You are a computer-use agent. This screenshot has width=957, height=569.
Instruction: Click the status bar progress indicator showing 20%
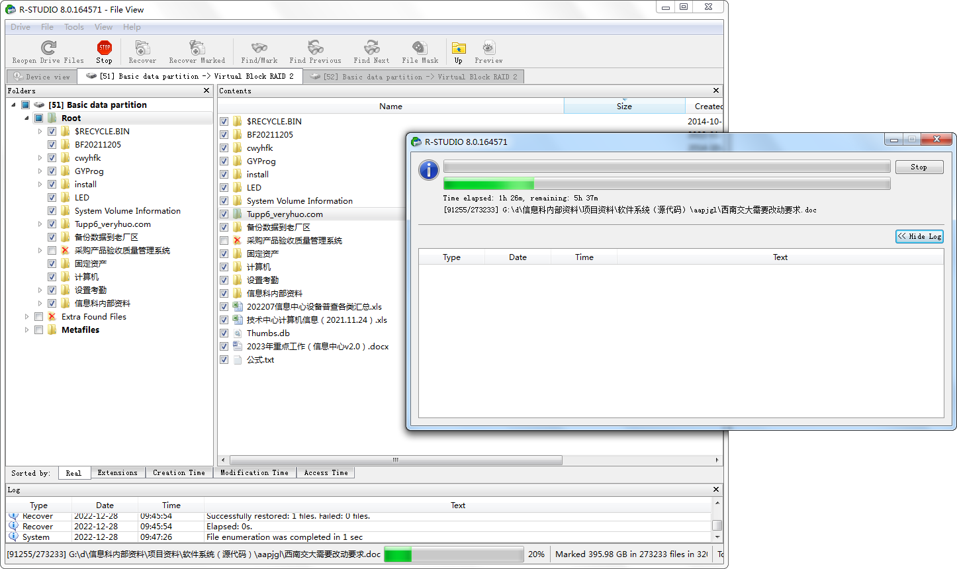point(454,554)
